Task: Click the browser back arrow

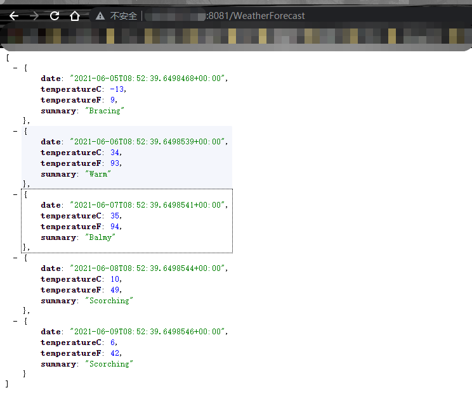Action: 14,16
